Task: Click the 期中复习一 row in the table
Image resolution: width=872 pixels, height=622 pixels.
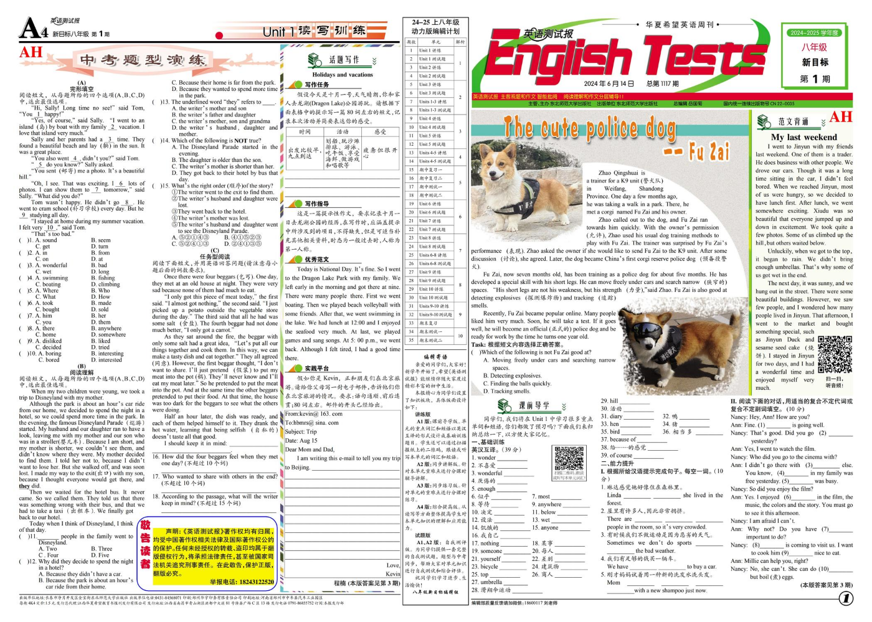Action: [x=429, y=169]
